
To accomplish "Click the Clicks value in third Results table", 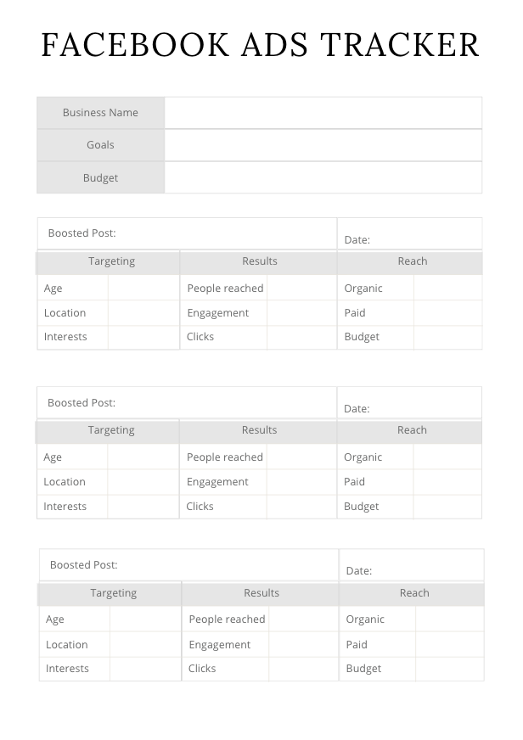I will 303,669.
